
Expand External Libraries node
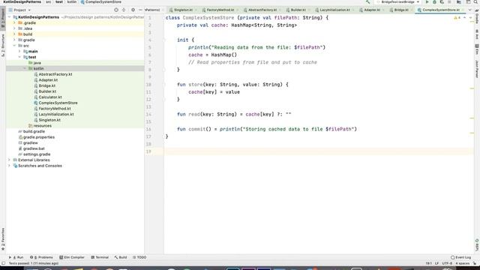coord(9,160)
